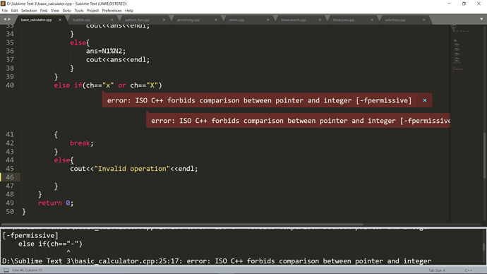487x274 pixels.
Task: Open the Project menu
Action: pyautogui.click(x=92, y=11)
